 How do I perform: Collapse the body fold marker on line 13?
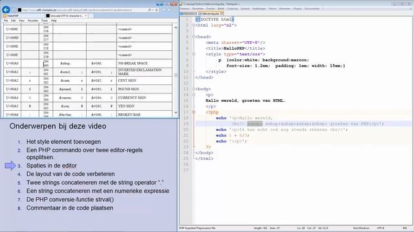click(193, 89)
